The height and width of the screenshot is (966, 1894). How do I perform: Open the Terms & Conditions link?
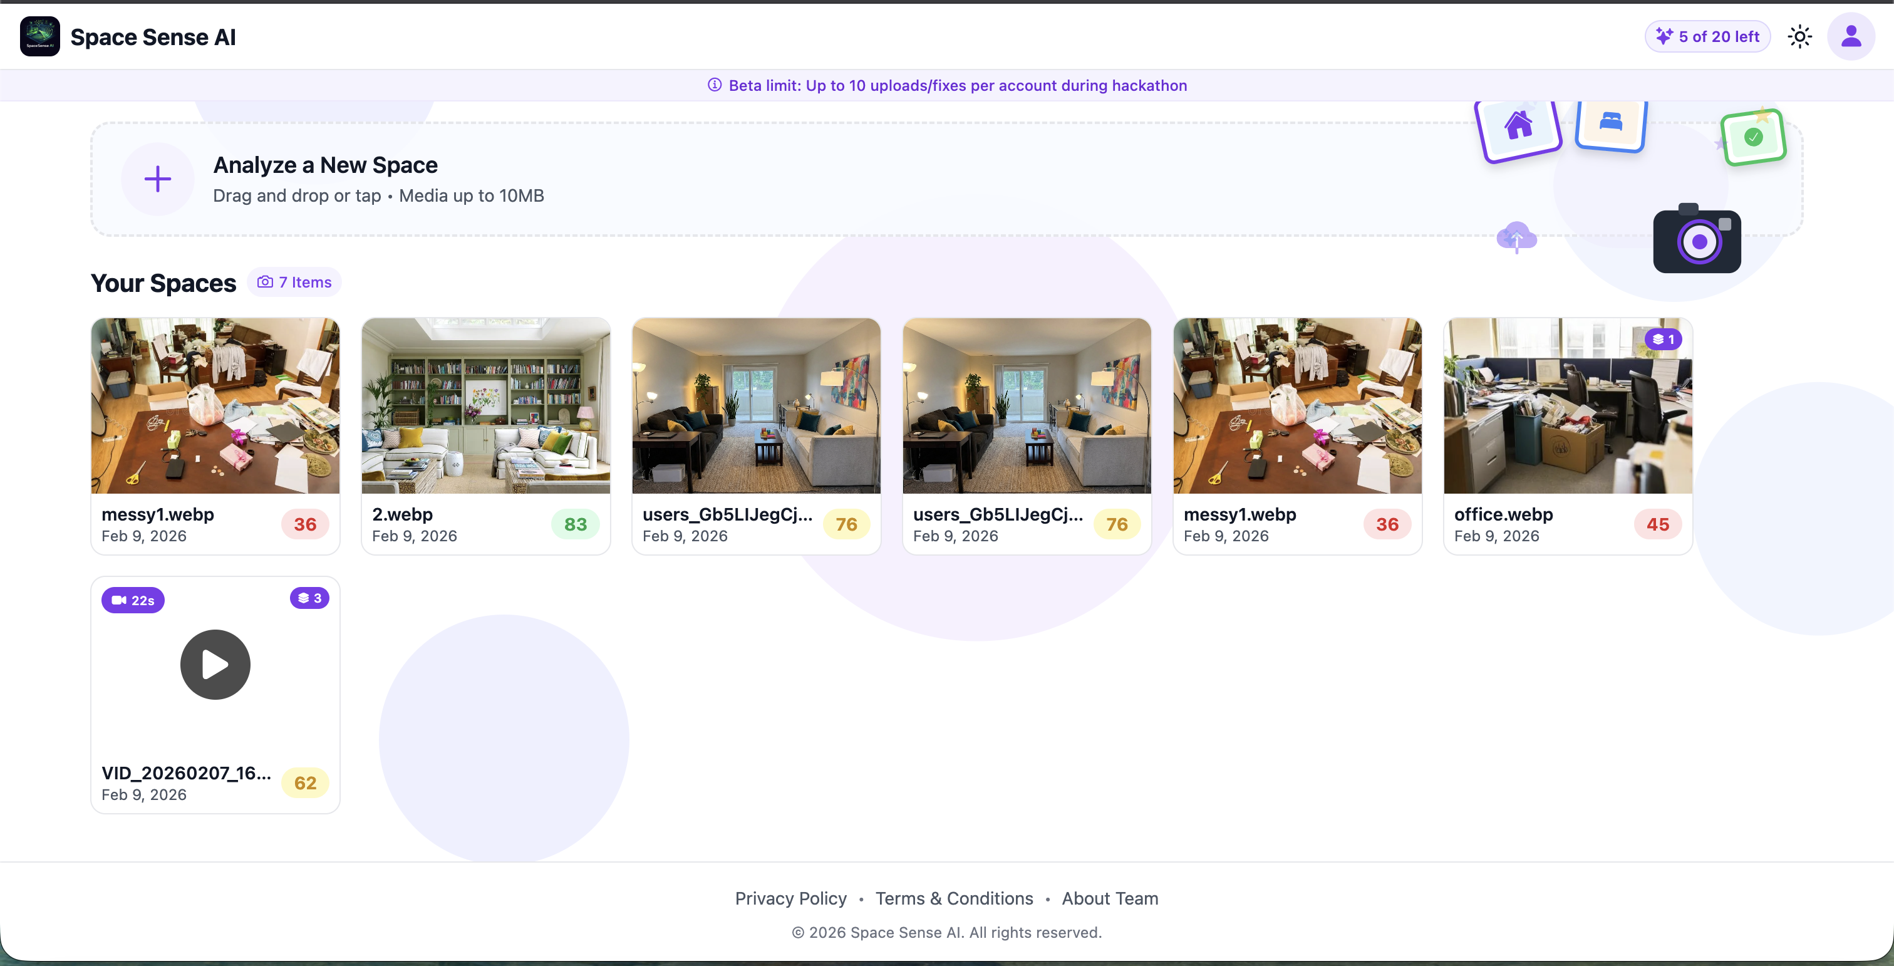[954, 898]
